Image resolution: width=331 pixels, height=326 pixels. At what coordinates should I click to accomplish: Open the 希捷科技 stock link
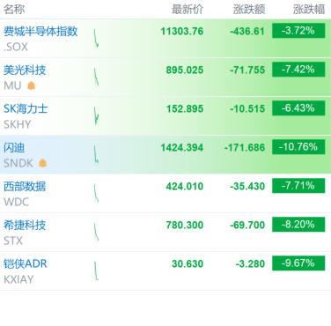coord(25,225)
